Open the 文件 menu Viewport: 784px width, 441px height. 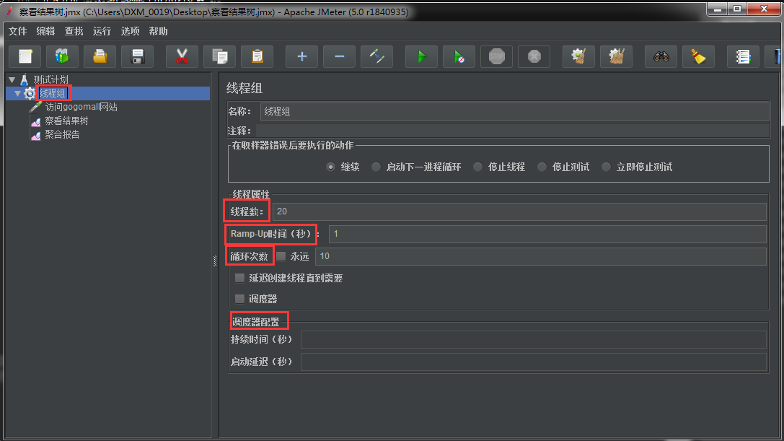point(17,31)
